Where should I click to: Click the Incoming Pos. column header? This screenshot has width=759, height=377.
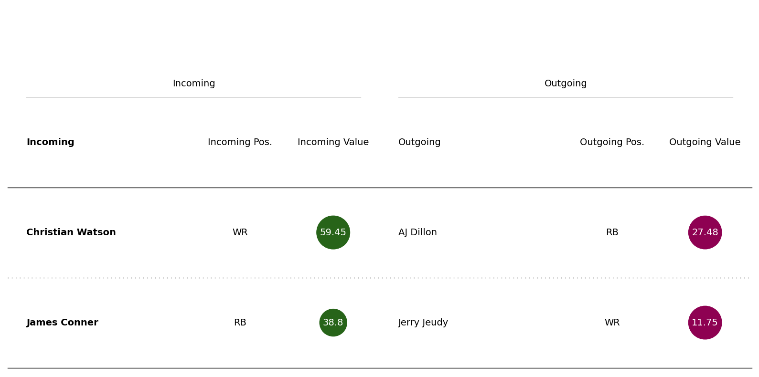click(240, 142)
